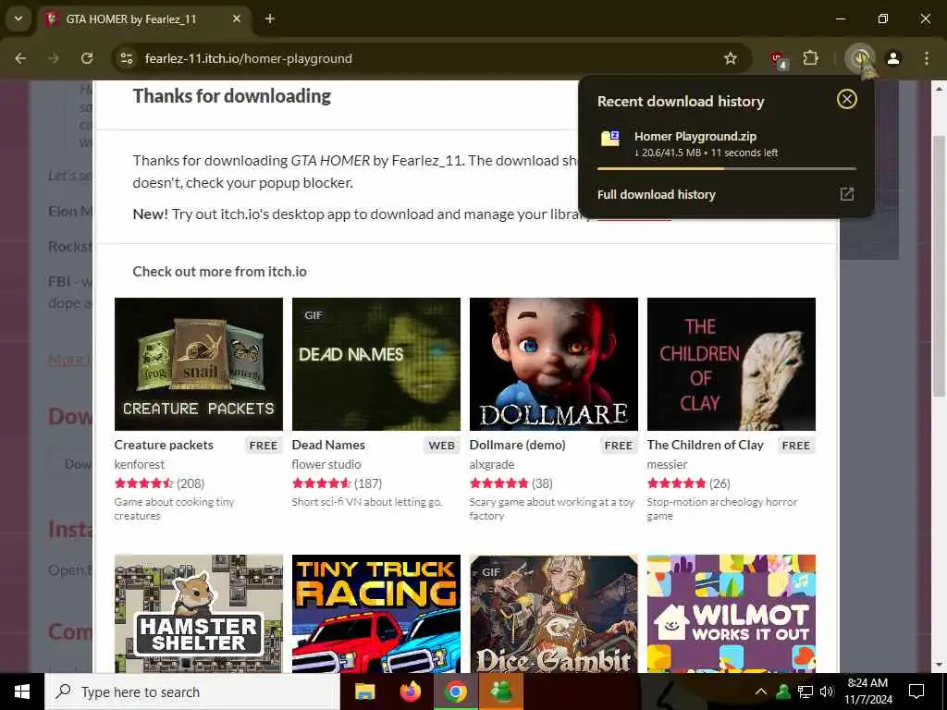Image resolution: width=947 pixels, height=710 pixels.
Task: Click the FREE tag on Dollmare
Action: coord(619,446)
